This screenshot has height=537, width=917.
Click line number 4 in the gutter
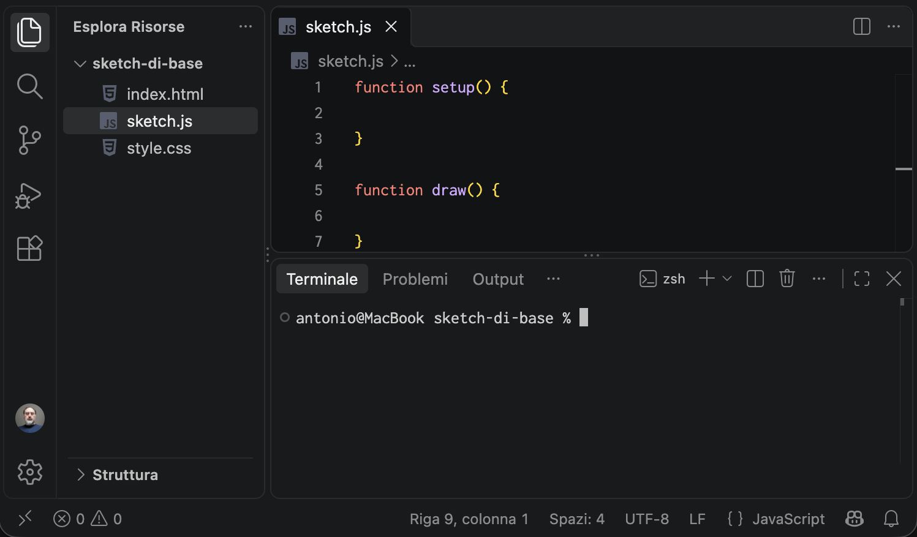point(319,164)
